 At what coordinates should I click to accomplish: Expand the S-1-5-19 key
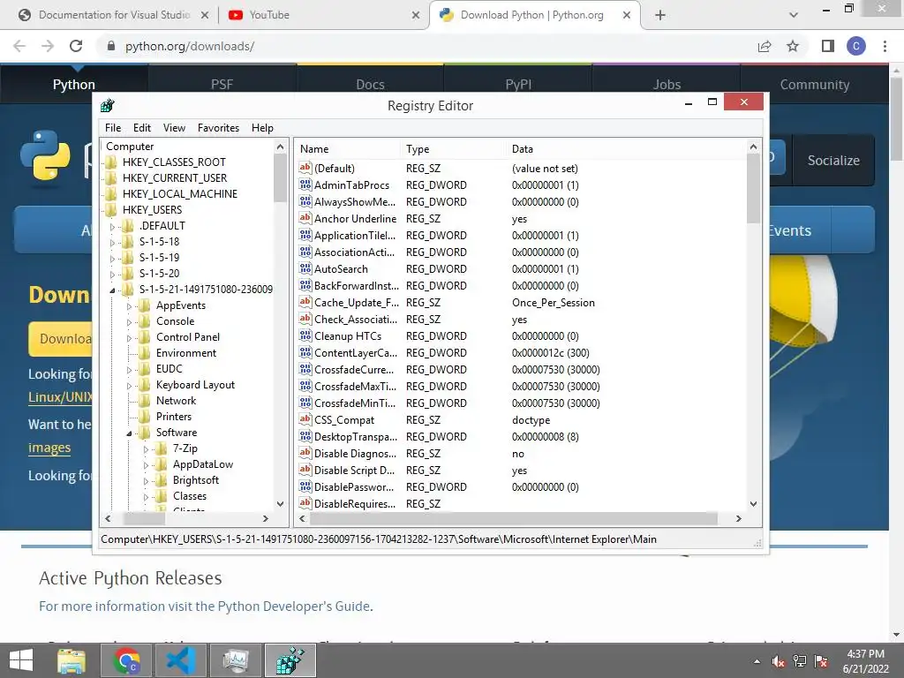pos(112,259)
